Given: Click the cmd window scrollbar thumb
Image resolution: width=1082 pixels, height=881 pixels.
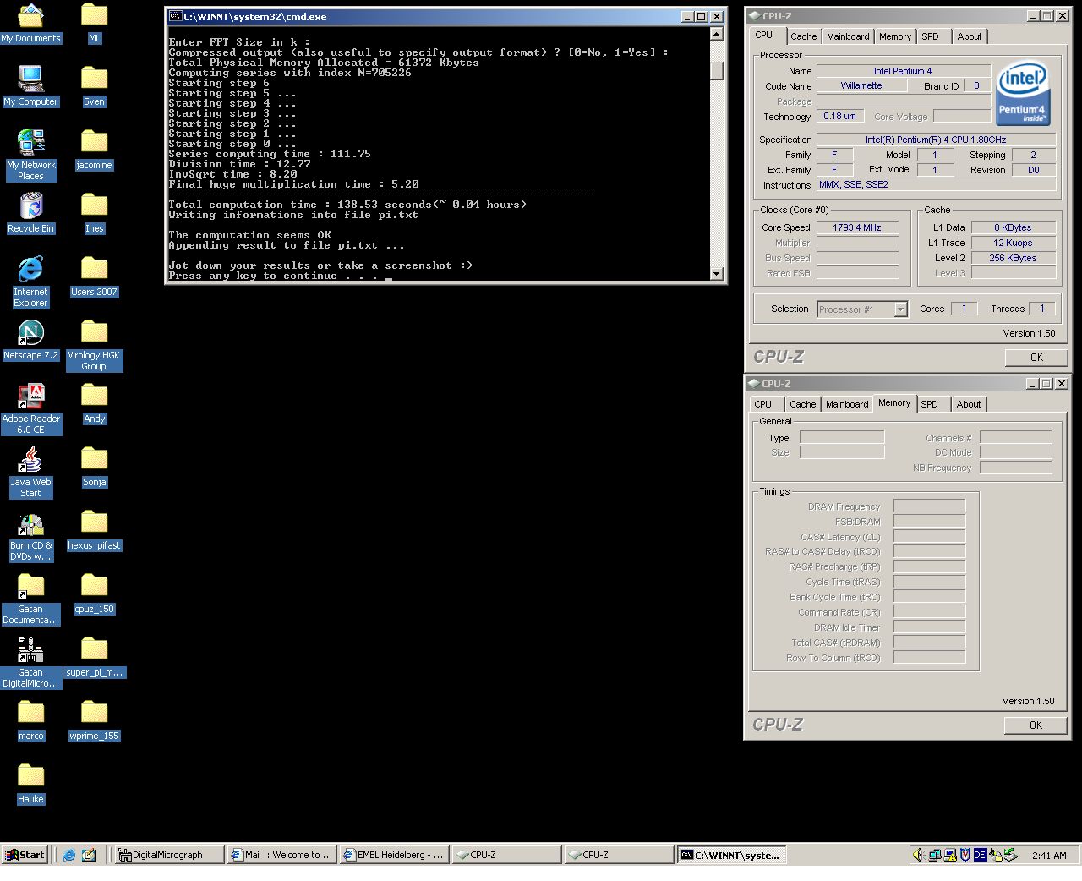Looking at the screenshot, I should click(x=717, y=71).
